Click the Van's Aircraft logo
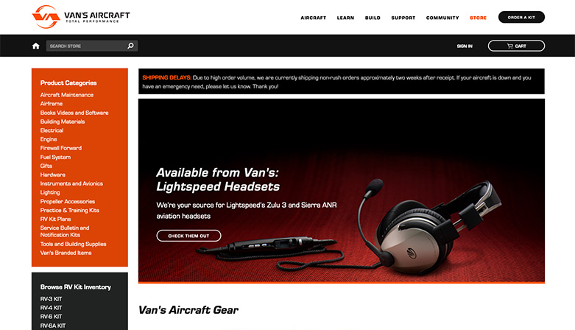The image size is (575, 330). [81, 17]
